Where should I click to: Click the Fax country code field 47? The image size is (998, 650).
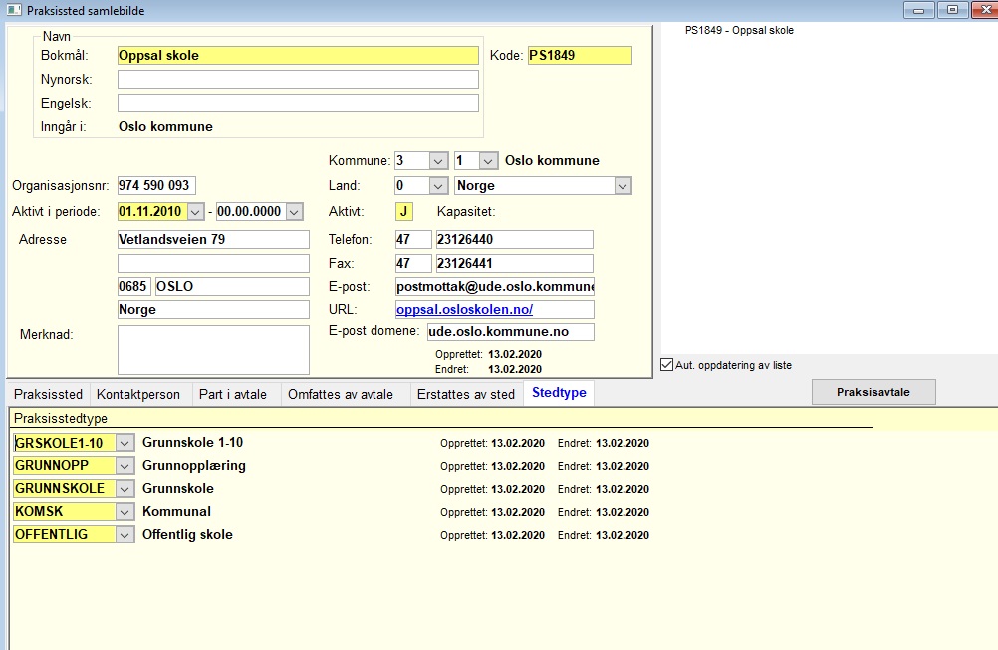(413, 264)
